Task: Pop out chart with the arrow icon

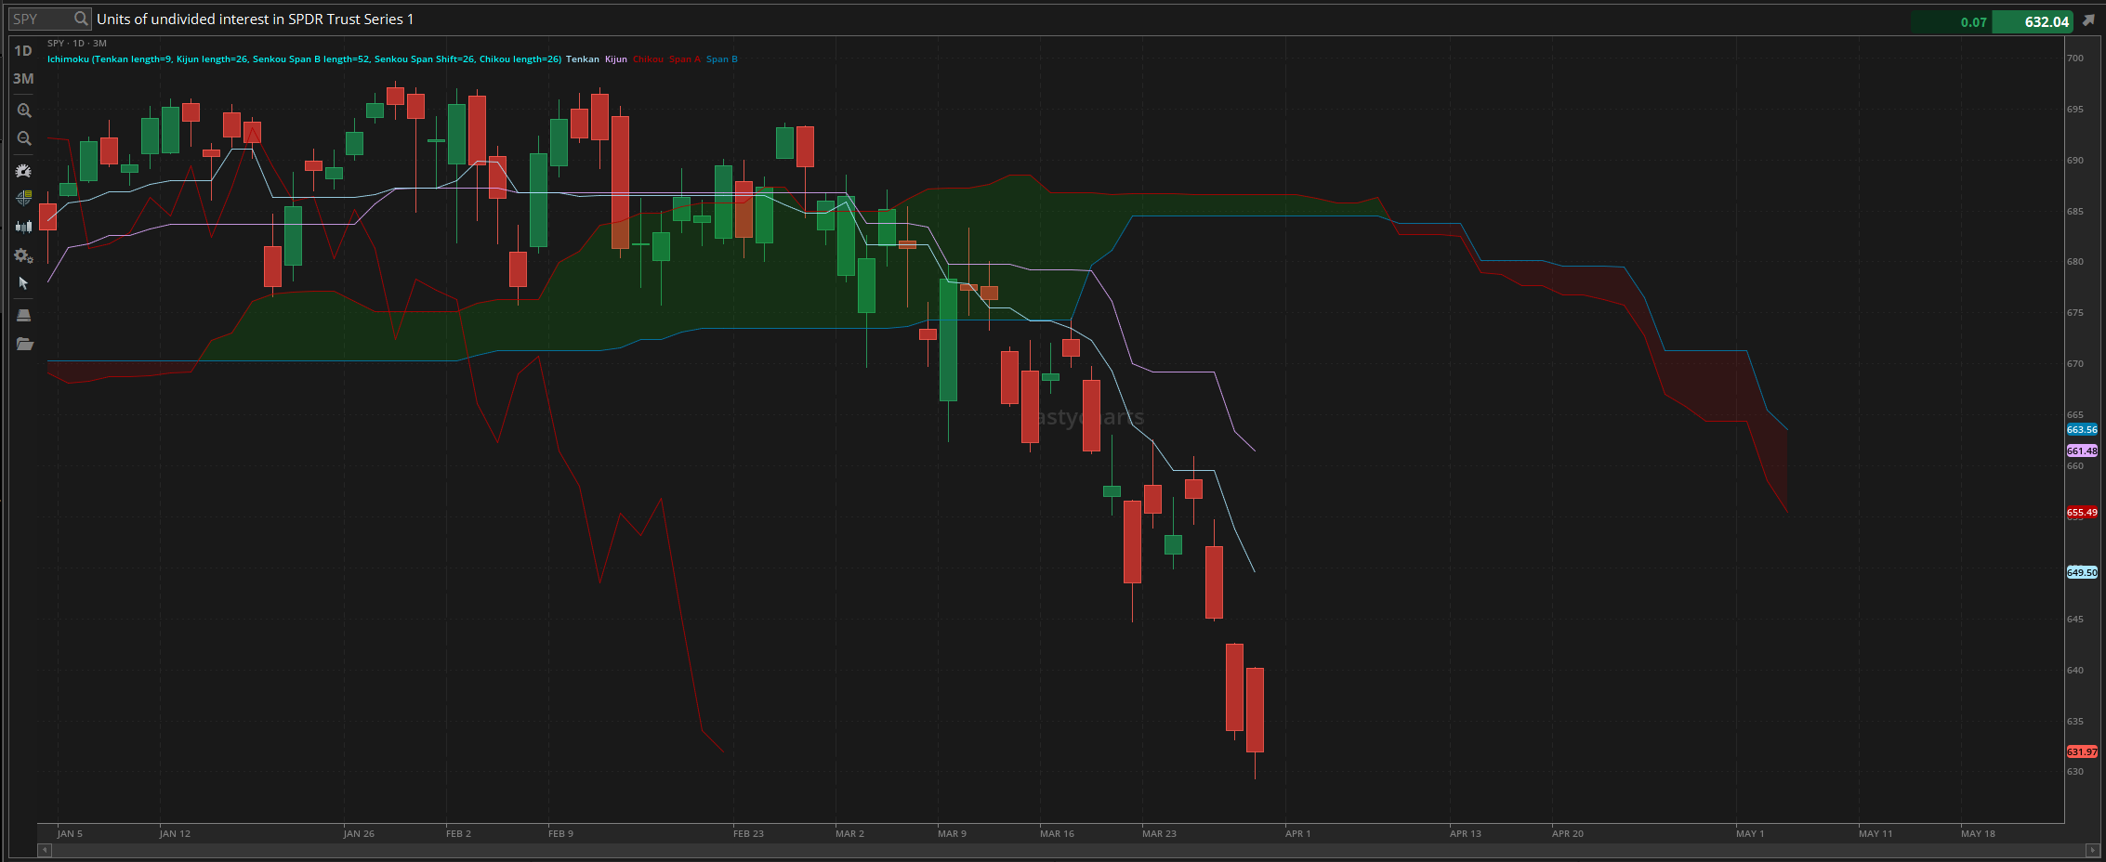Action: coord(2088,20)
